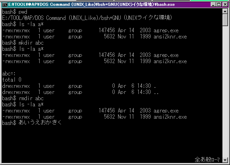This screenshot has width=230, height=165.
Task: Close the bash.exe console window
Action: pos(225,4)
